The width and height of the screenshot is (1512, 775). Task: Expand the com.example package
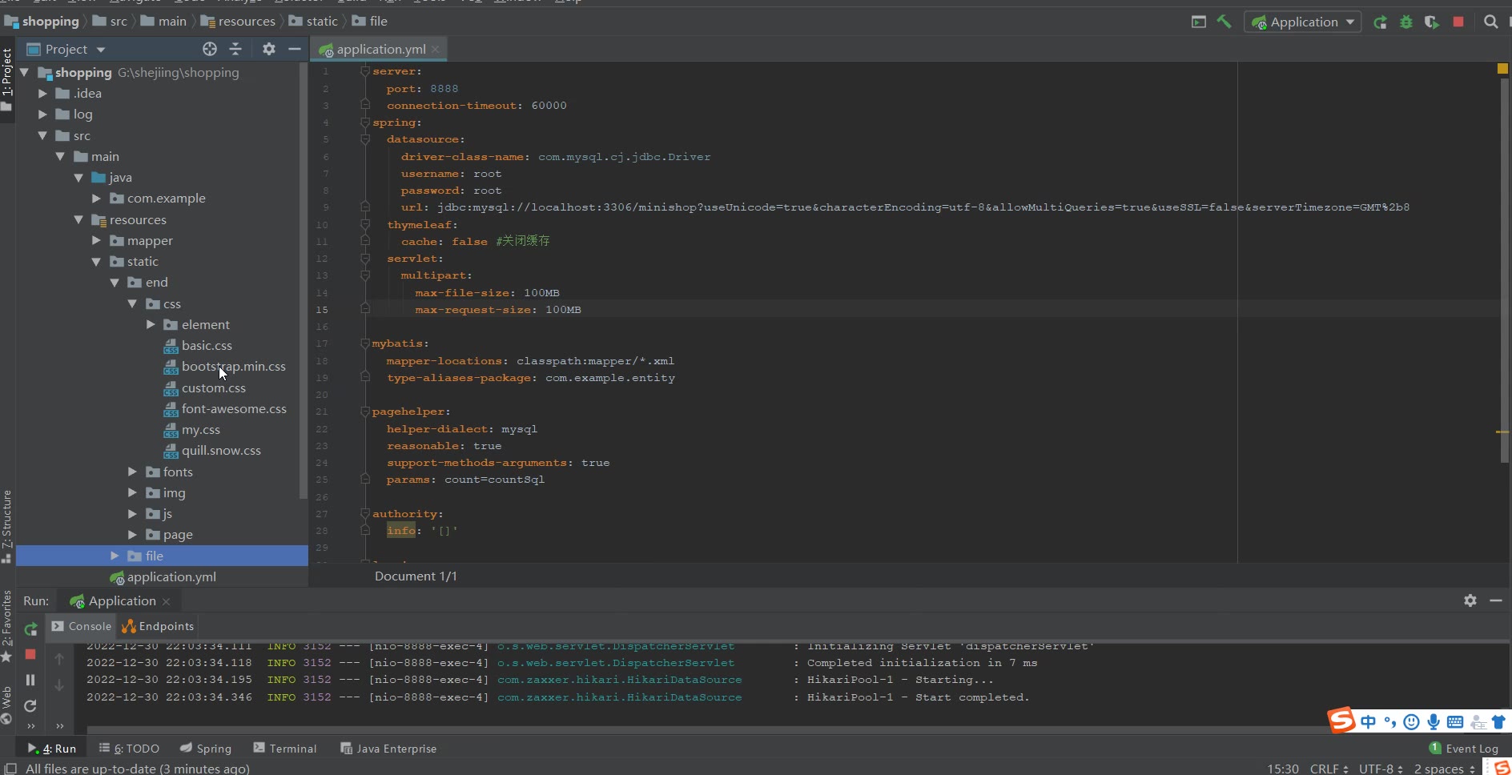coord(96,199)
